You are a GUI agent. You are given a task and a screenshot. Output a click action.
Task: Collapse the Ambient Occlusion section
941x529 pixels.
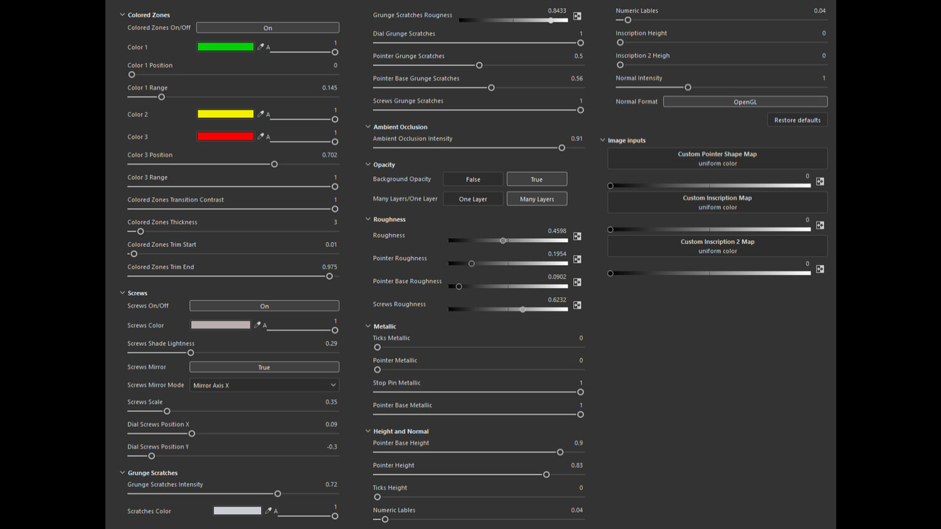(368, 127)
